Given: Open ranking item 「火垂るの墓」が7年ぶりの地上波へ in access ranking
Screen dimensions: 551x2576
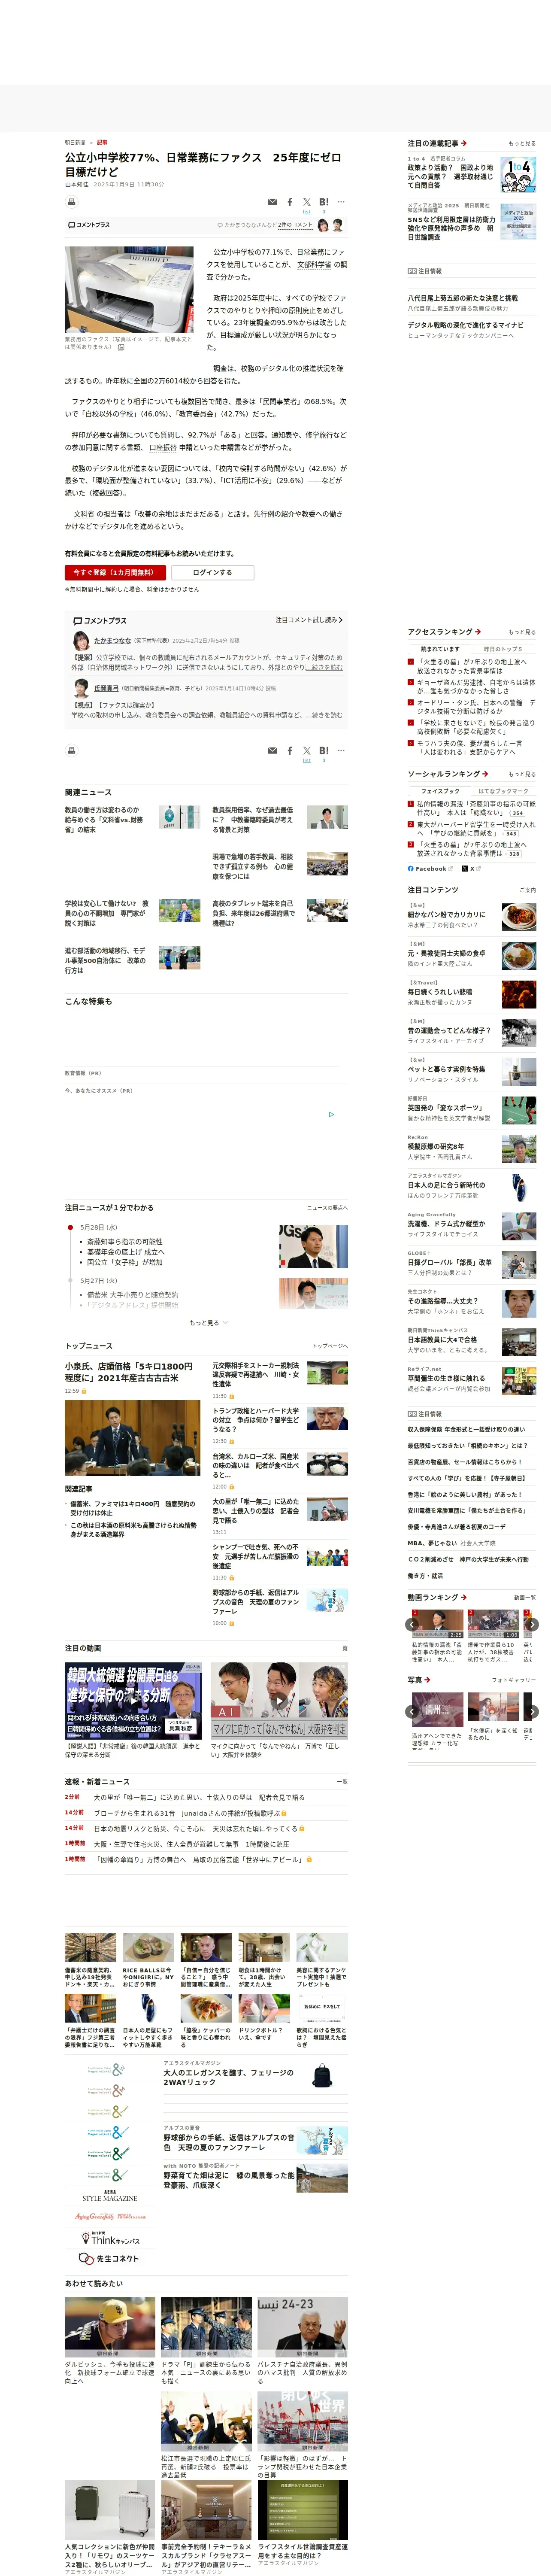Looking at the screenshot, I should tap(471, 666).
